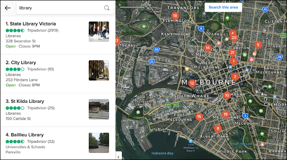Screen dimensions: 287x160
Task: Select map pin number 21 in Carlton
Action: point(232,53)
